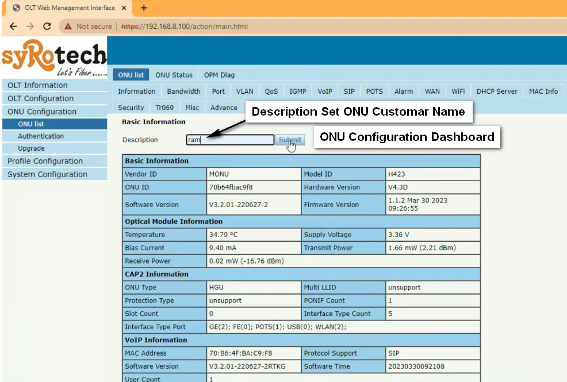The width and height of the screenshot is (567, 382).
Task: Click the Syrotech logo
Action: coord(53,58)
